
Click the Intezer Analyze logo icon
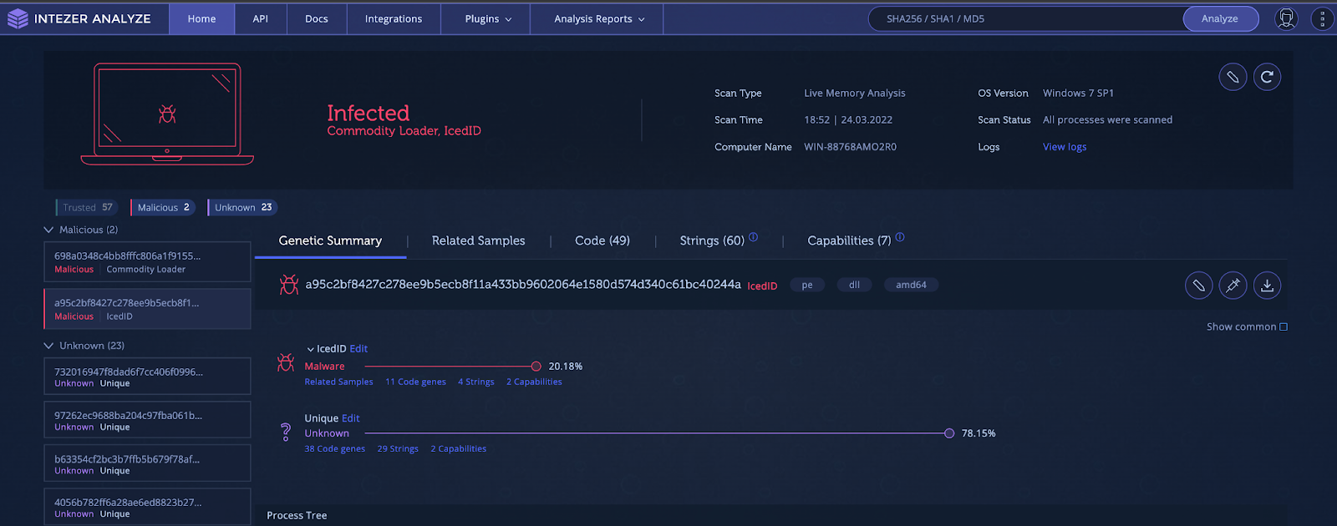pos(18,18)
